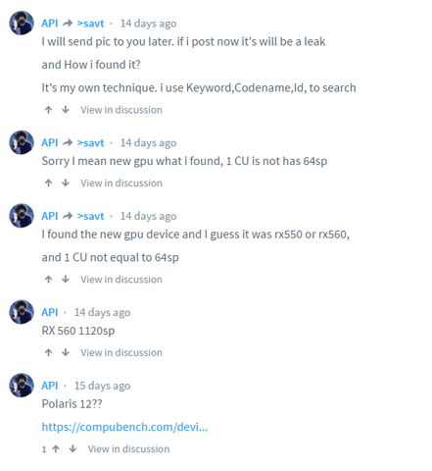The image size is (432, 471).
Task: Click the avatar on the topmost comment
Action: (22, 23)
